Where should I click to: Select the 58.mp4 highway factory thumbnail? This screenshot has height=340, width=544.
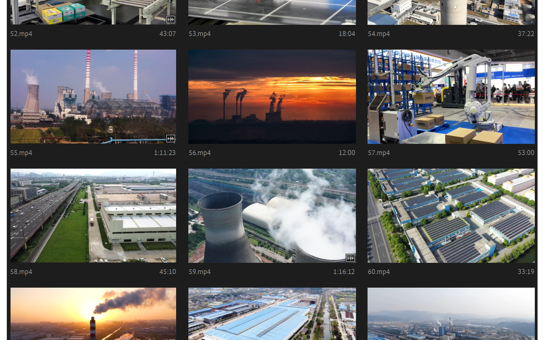pyautogui.click(x=93, y=216)
